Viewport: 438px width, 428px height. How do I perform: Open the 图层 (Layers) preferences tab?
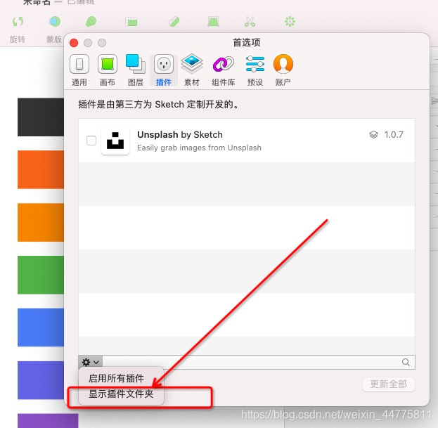pos(136,70)
